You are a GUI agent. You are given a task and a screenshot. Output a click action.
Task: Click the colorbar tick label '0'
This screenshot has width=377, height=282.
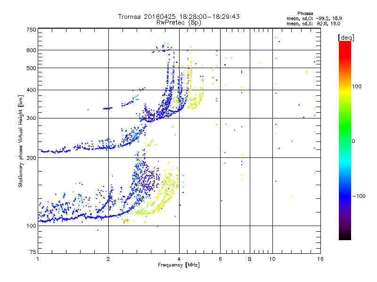click(353, 141)
